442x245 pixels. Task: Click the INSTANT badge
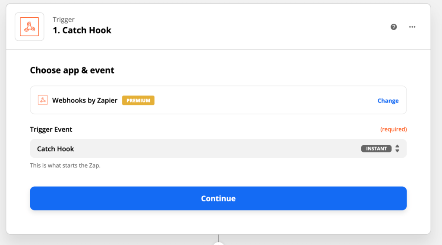[x=376, y=149]
